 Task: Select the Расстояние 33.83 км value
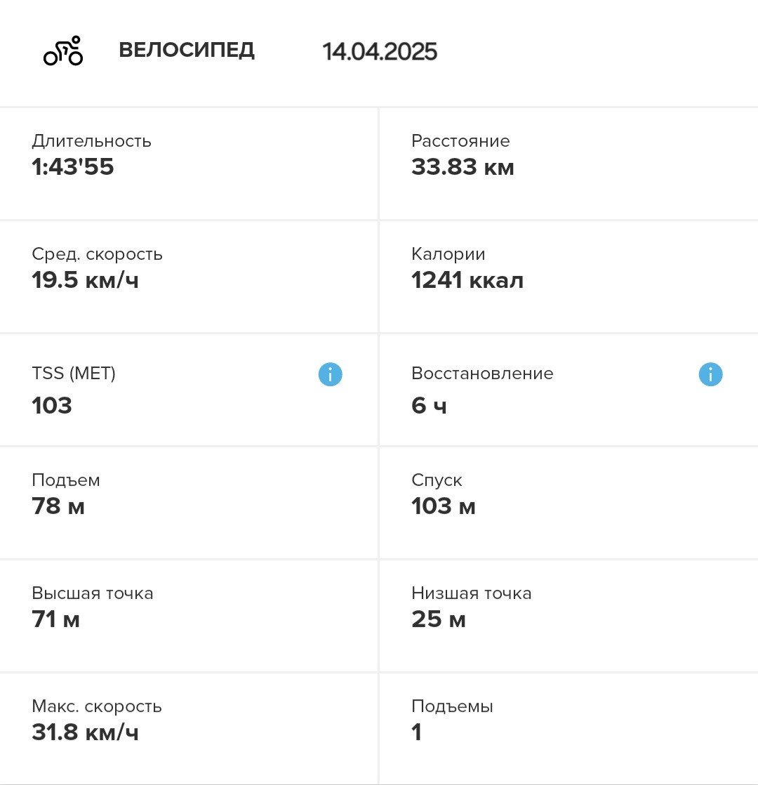[463, 166]
